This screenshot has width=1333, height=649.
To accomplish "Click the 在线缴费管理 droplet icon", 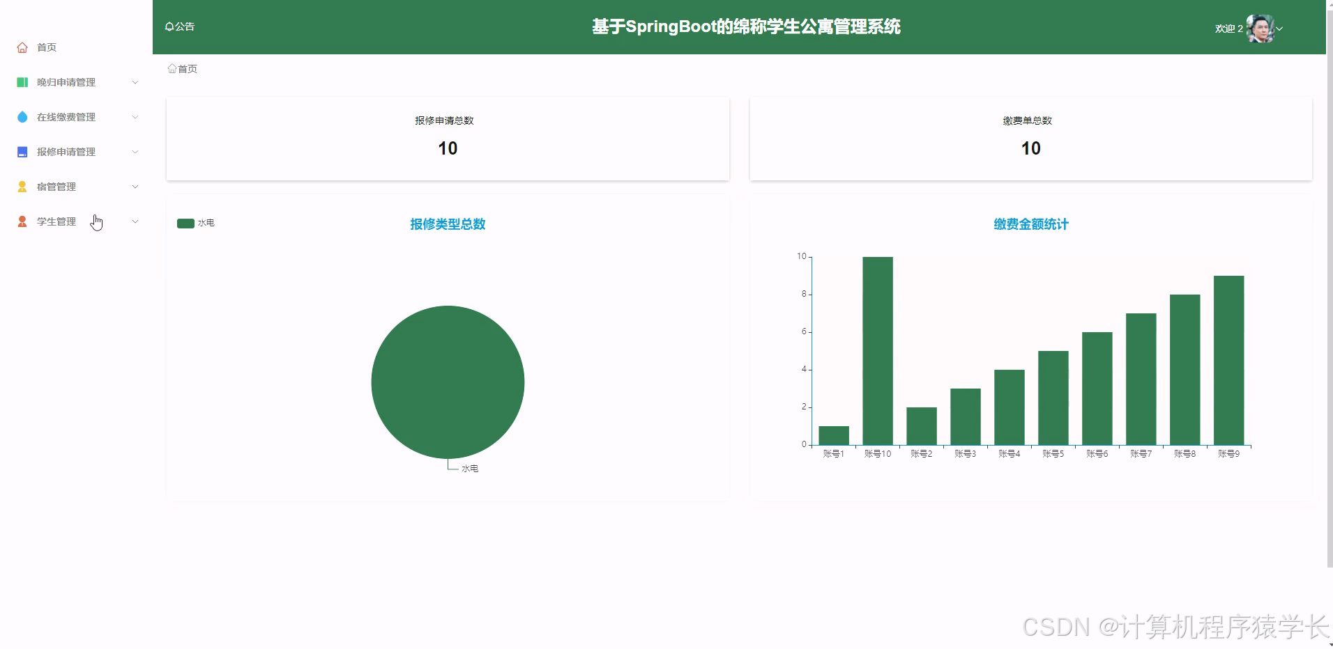I will click(x=22, y=116).
